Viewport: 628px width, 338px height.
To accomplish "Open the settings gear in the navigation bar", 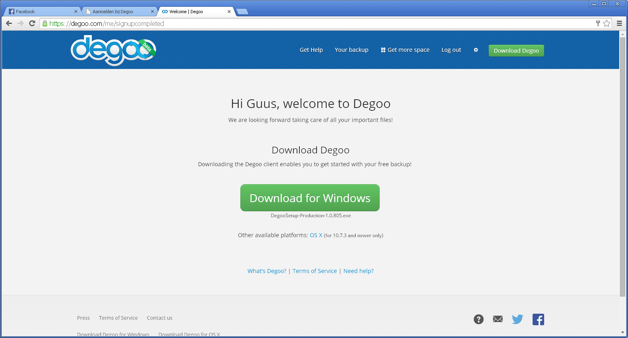I will pyautogui.click(x=476, y=50).
